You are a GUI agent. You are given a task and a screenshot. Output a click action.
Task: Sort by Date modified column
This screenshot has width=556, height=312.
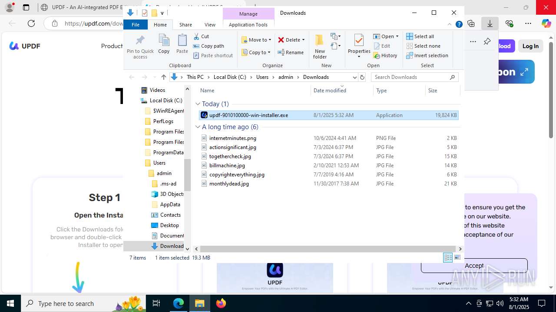pyautogui.click(x=342, y=91)
